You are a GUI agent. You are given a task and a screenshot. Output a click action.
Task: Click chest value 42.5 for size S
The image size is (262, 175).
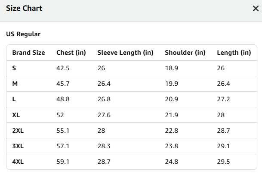tap(63, 68)
